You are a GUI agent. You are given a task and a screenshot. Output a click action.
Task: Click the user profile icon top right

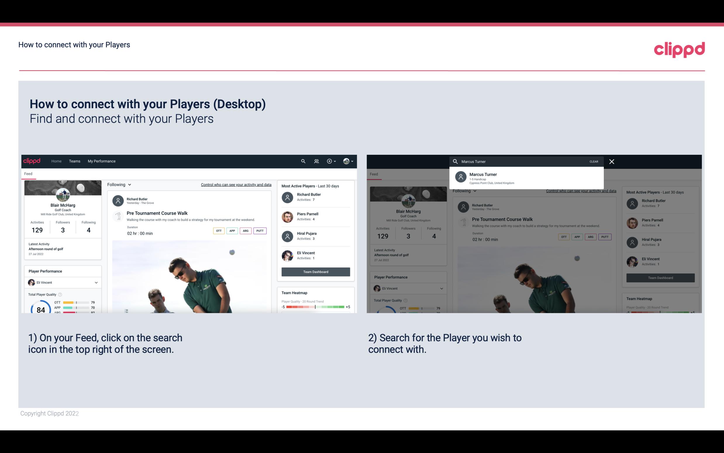tap(347, 161)
